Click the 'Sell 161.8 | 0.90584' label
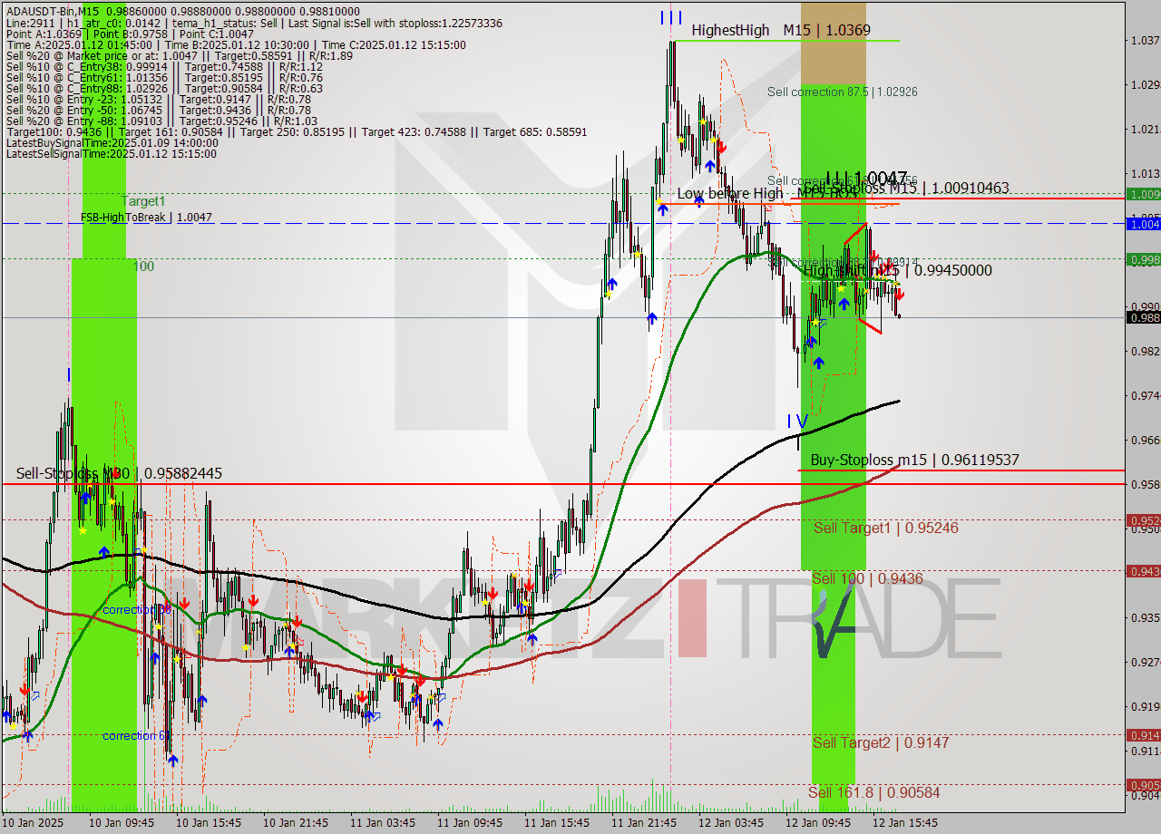 coord(873,792)
